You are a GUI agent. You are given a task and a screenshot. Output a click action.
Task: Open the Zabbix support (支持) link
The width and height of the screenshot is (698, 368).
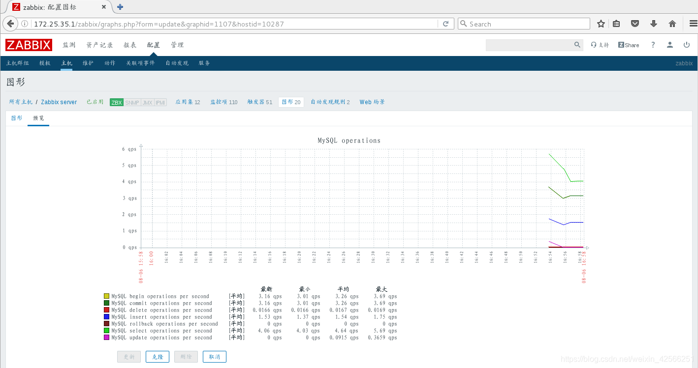pyautogui.click(x=600, y=45)
